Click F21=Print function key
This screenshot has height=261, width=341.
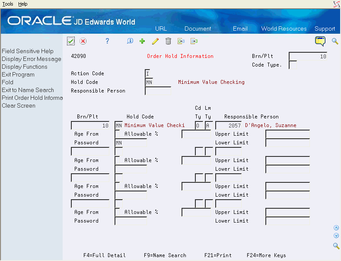point(218,255)
